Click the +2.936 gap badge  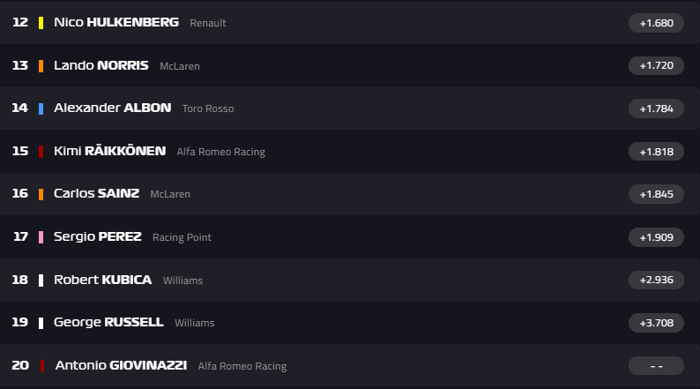656,280
